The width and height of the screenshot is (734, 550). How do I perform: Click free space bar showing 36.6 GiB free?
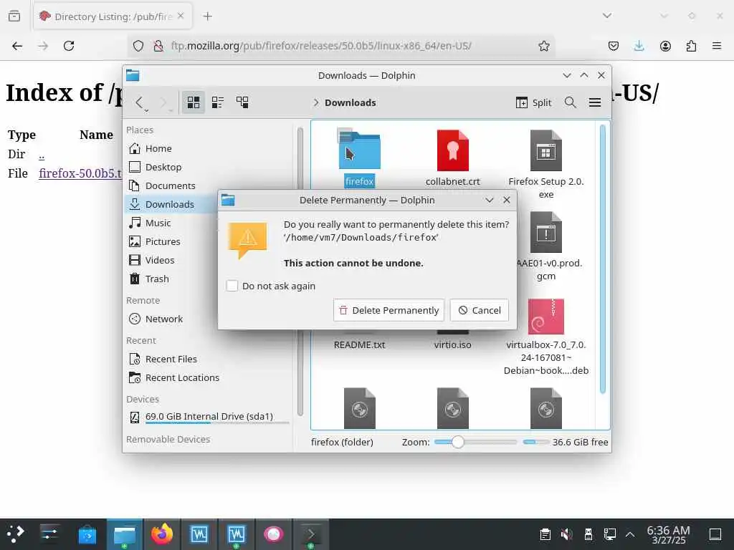click(566, 442)
